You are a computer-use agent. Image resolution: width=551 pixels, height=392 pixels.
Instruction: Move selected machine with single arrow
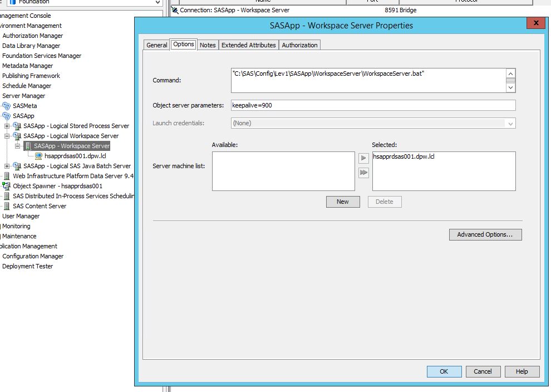[x=363, y=158]
